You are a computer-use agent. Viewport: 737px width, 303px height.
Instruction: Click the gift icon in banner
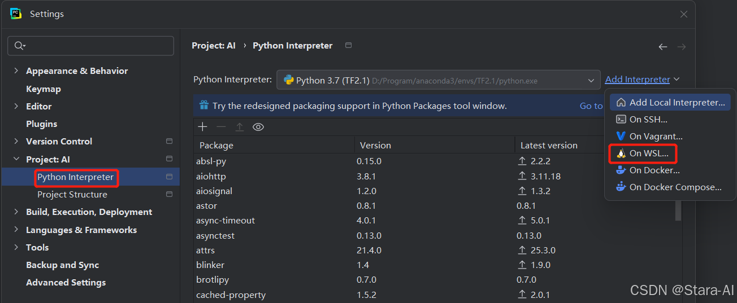click(203, 106)
